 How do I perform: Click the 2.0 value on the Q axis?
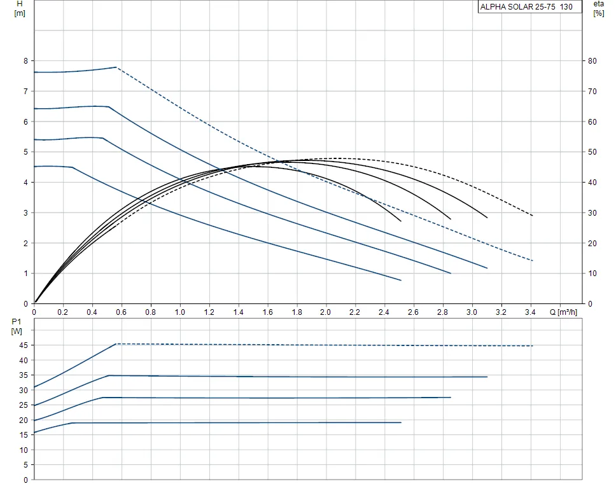[326, 312]
